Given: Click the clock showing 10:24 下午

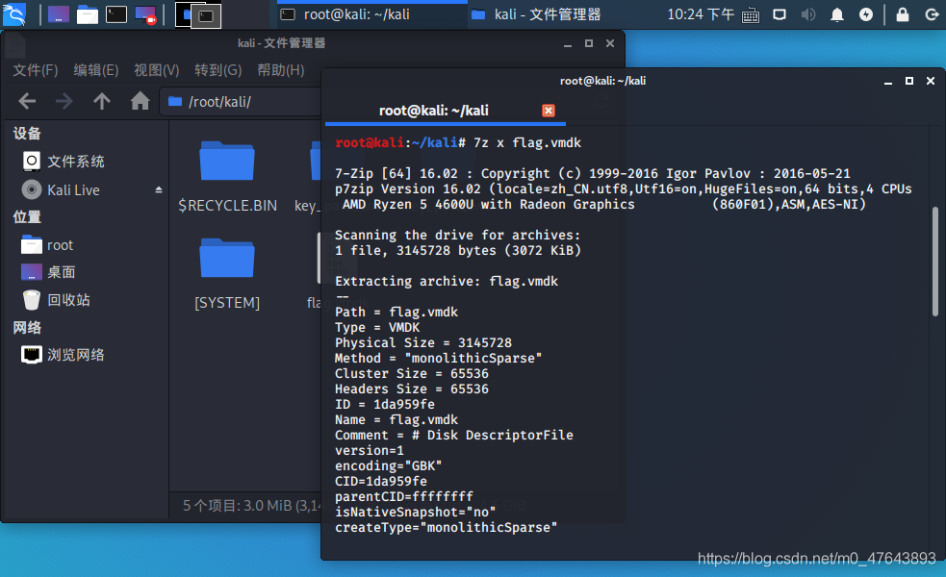Looking at the screenshot, I should (x=701, y=14).
